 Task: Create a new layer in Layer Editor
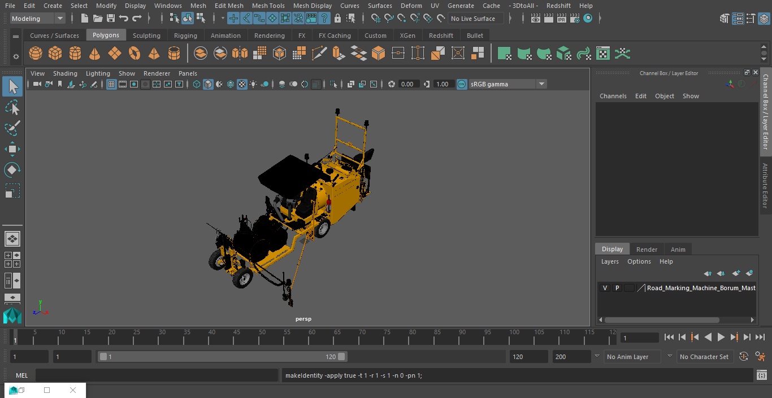(x=736, y=273)
